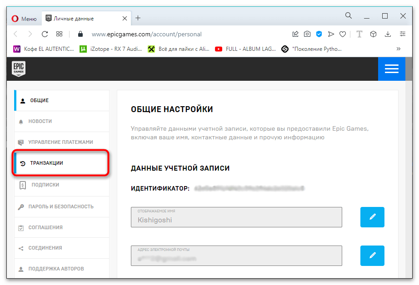
Task: Click the ДАННЫЕ УЧЕТНОЙ ЗАПИСИ heading
Action: pos(180,168)
